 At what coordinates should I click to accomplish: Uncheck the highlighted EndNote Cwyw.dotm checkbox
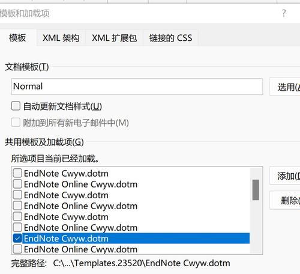[x=17, y=238]
